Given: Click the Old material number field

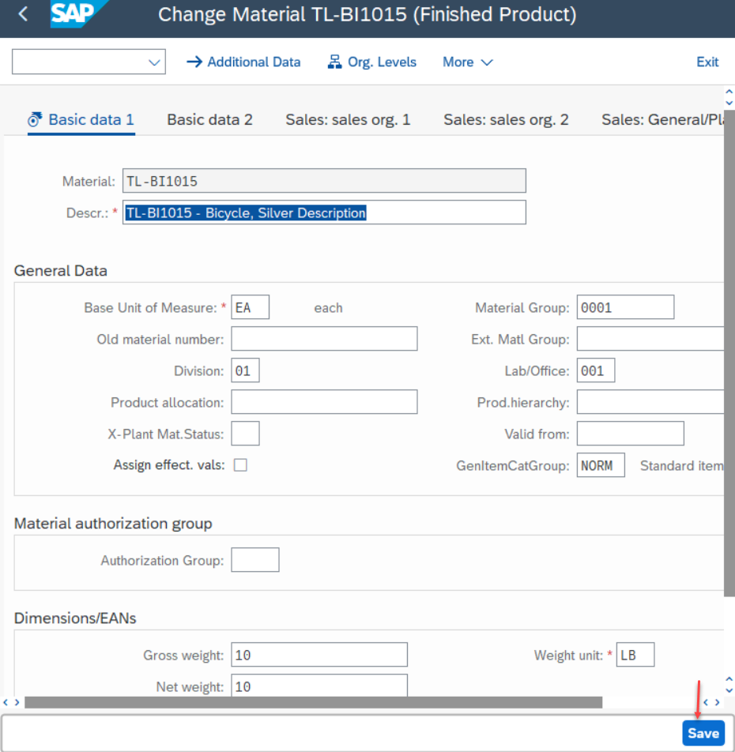Looking at the screenshot, I should (x=324, y=339).
